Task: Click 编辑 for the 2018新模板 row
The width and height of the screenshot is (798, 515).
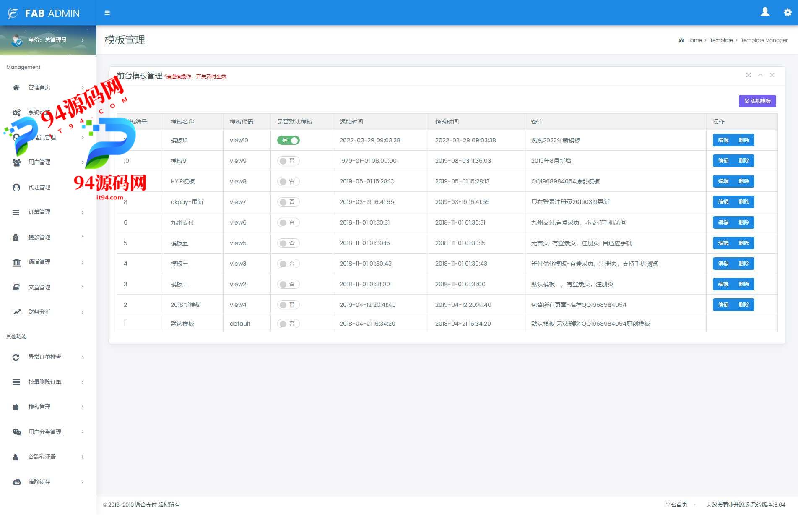Action: click(x=723, y=305)
